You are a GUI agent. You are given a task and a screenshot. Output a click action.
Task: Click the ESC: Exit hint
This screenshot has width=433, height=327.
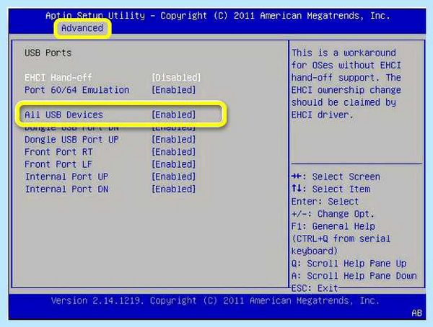click(x=315, y=288)
